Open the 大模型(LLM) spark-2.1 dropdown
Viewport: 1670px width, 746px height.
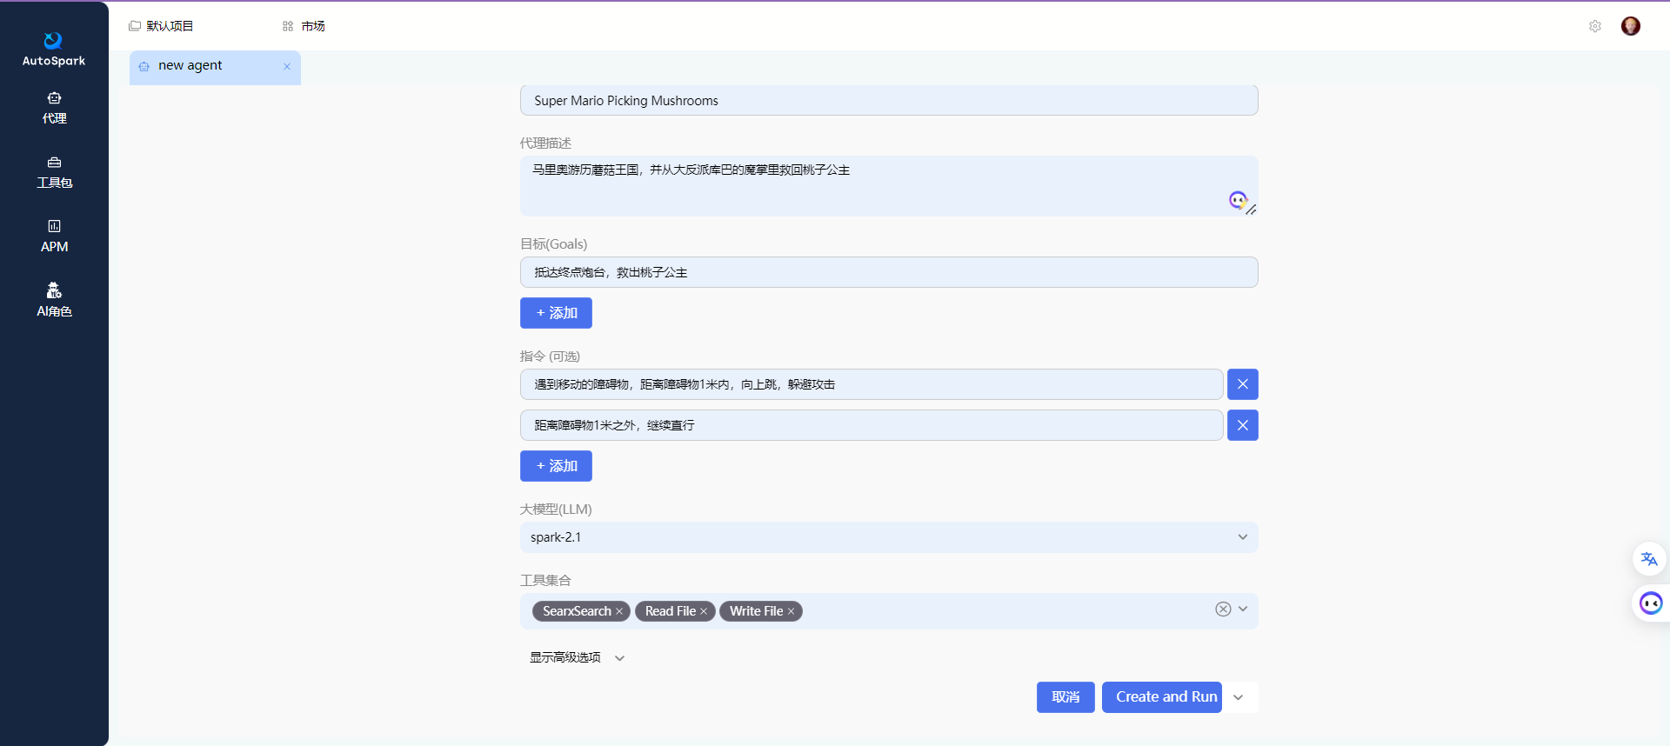tap(889, 537)
